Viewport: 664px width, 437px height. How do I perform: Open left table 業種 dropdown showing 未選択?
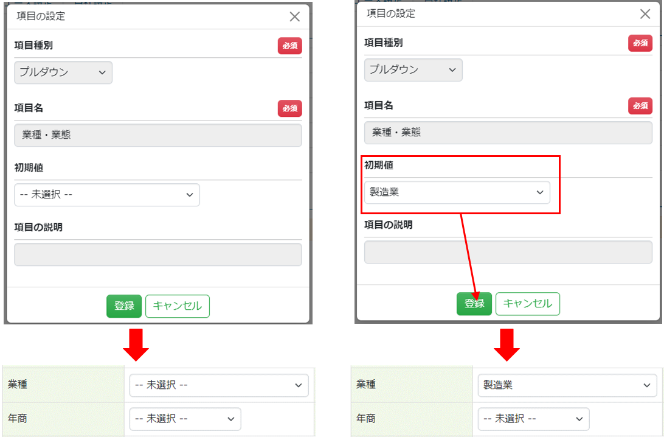coord(219,385)
